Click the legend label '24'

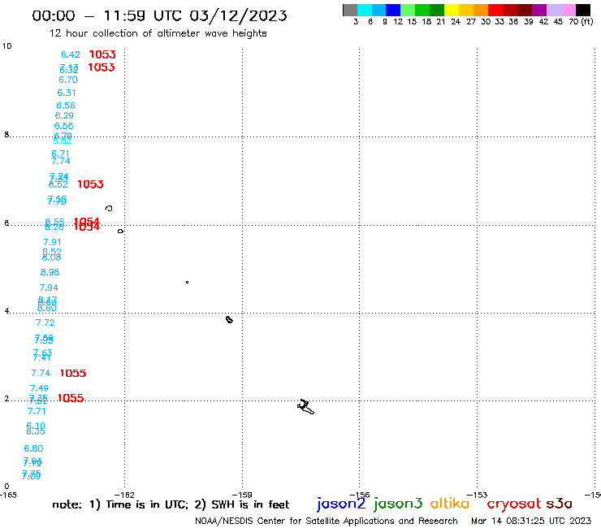pos(456,21)
